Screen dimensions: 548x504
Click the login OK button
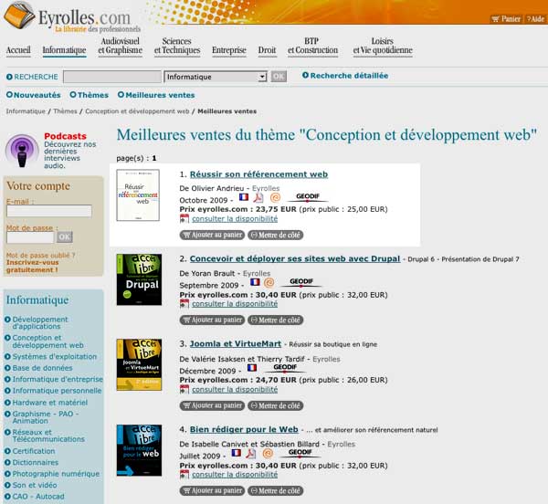coord(65,237)
